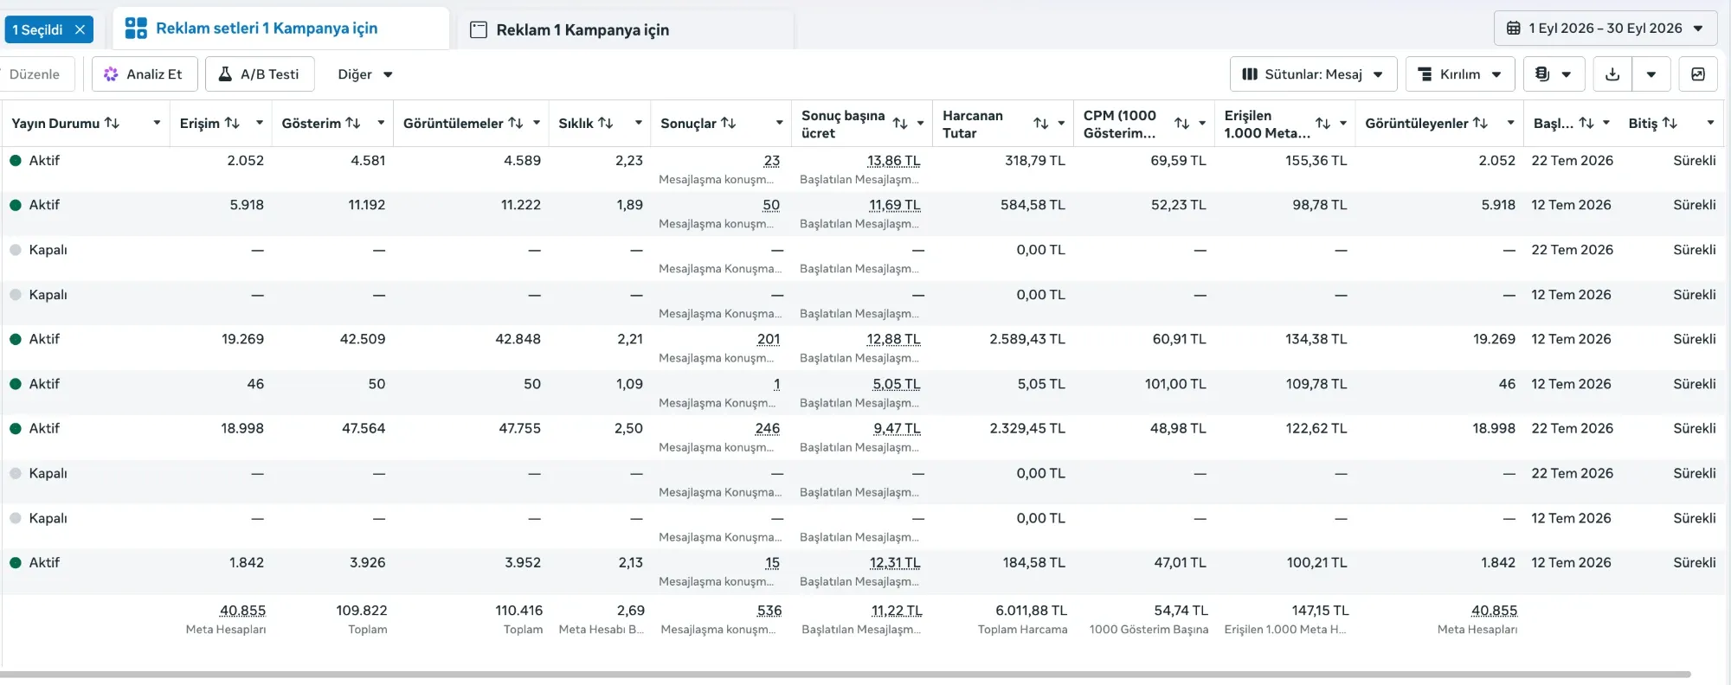Click the result value 201
The image size is (1731, 685).
tap(769, 339)
